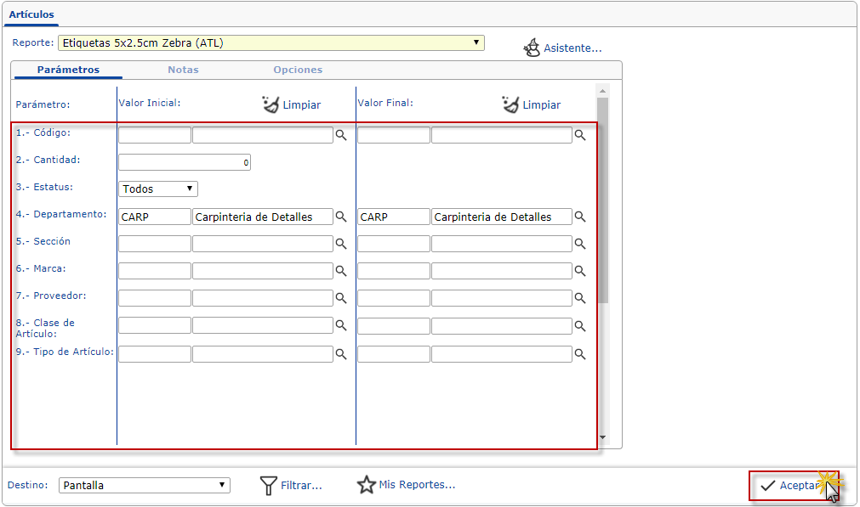This screenshot has height=507, width=860.
Task: Click search icon for initial Código
Action: pyautogui.click(x=340, y=135)
